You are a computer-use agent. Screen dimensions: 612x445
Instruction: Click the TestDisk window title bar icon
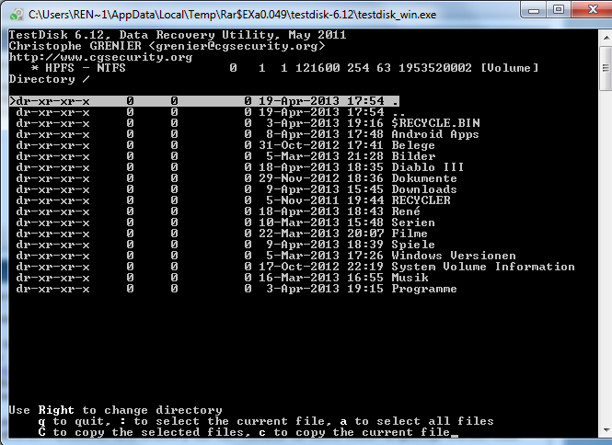pyautogui.click(x=16, y=14)
